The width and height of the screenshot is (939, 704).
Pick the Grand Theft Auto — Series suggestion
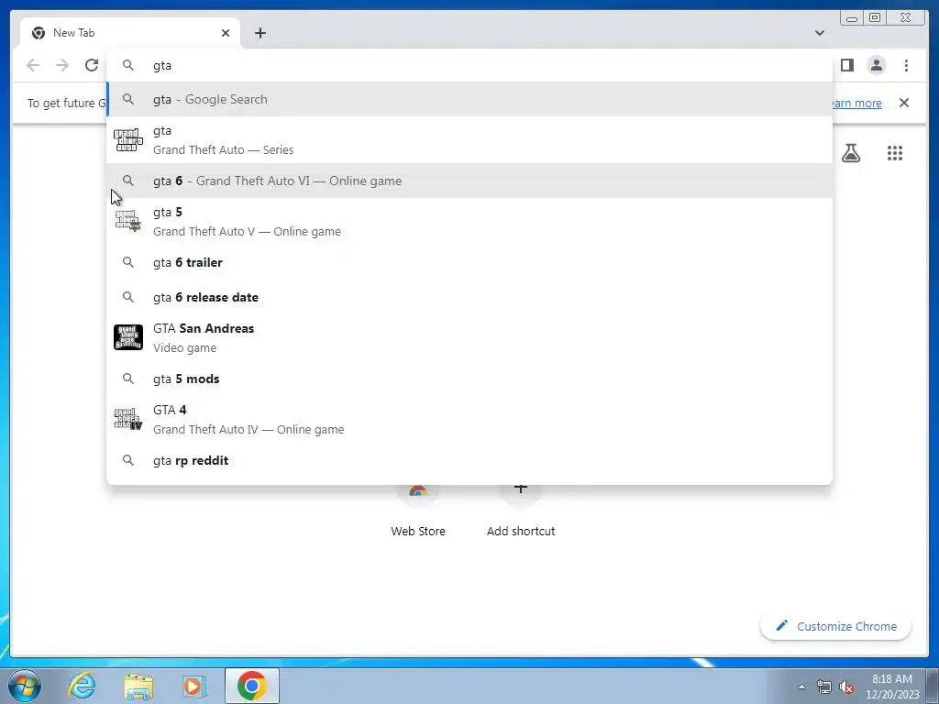tap(469, 140)
